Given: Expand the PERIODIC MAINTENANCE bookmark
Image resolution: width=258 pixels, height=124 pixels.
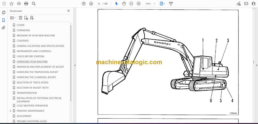Looking at the screenshot, I should coord(11,111).
